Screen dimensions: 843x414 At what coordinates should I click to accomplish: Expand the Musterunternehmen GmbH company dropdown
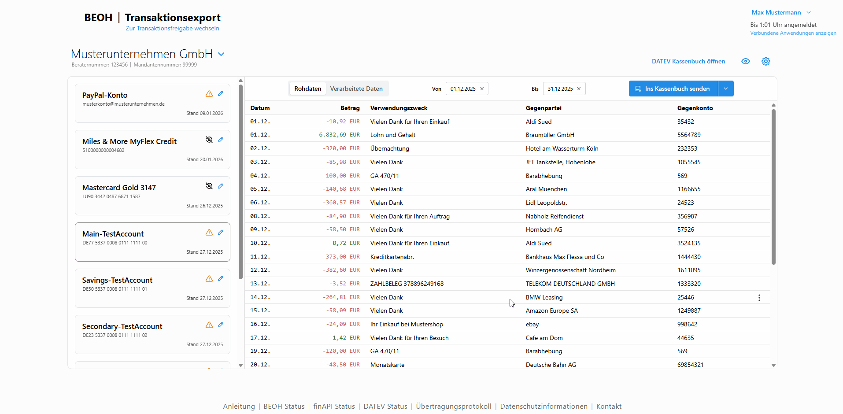coord(221,54)
